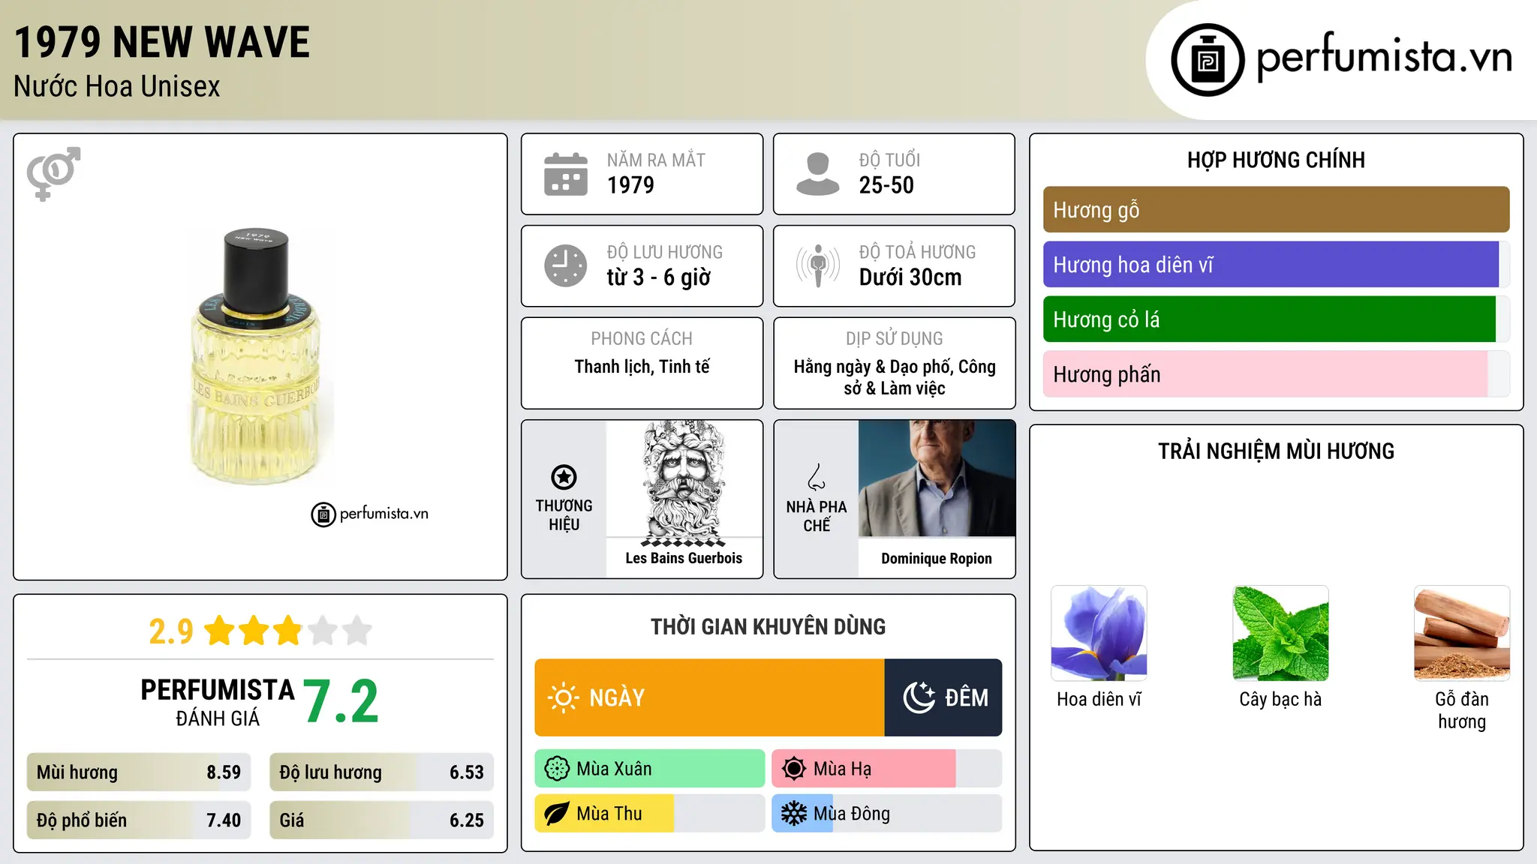Click the star badge icon above Thương hiệu
This screenshot has height=864, width=1537.
coord(564,477)
